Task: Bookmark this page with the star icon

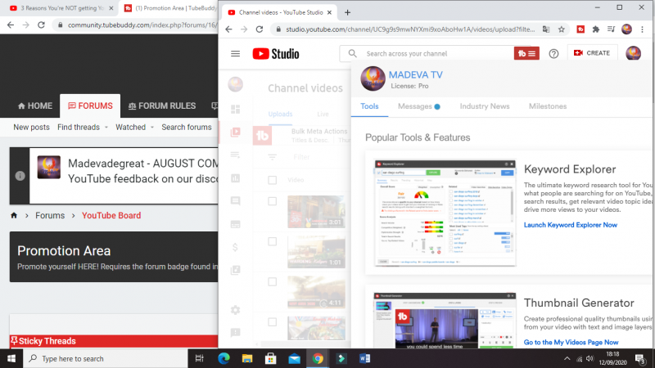Action: click(x=562, y=29)
